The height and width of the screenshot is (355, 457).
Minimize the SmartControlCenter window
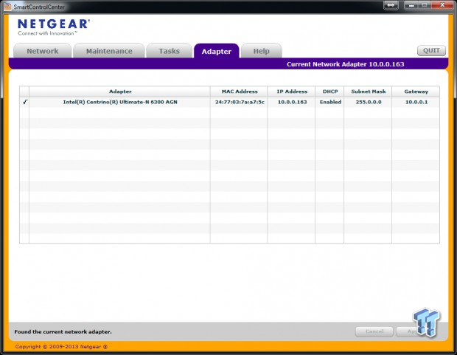coord(411,5)
